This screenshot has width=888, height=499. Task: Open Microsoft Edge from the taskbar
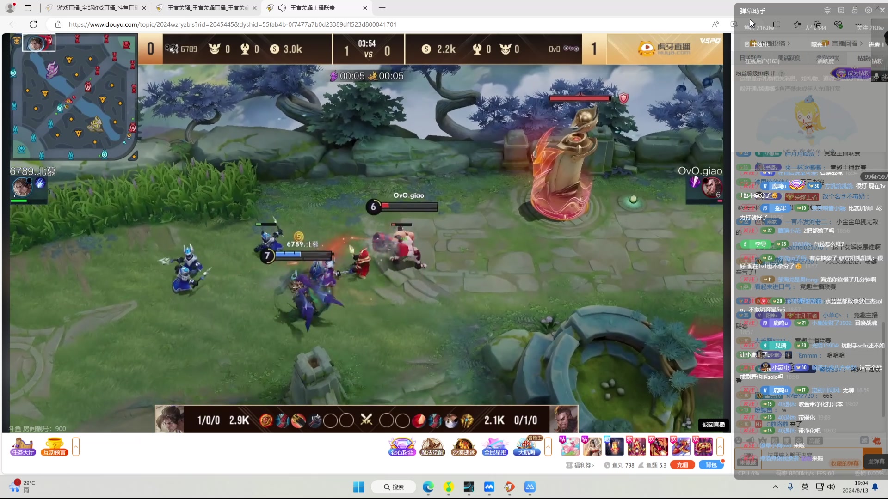point(428,487)
